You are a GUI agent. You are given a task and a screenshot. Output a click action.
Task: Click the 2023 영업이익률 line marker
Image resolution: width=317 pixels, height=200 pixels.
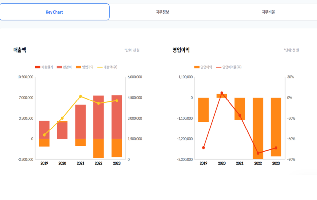click(x=276, y=148)
